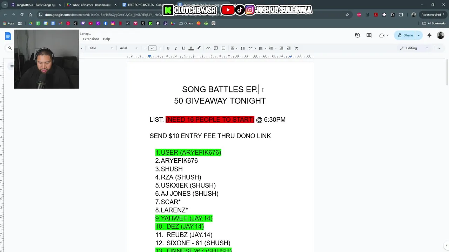
Task: Click the increase indent icon
Action: (x=289, y=48)
